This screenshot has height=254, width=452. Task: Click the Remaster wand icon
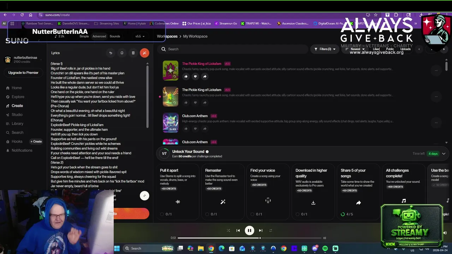pyautogui.click(x=223, y=202)
